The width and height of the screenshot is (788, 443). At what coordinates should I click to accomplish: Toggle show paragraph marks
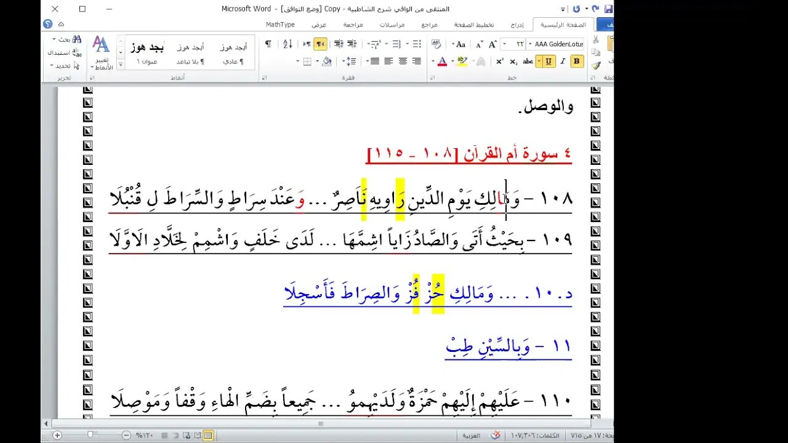tap(268, 44)
